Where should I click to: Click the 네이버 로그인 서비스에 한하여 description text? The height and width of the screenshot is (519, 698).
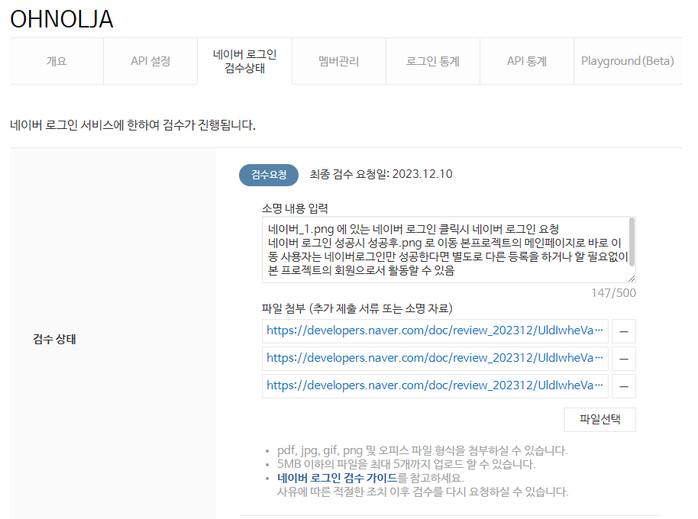pos(133,125)
